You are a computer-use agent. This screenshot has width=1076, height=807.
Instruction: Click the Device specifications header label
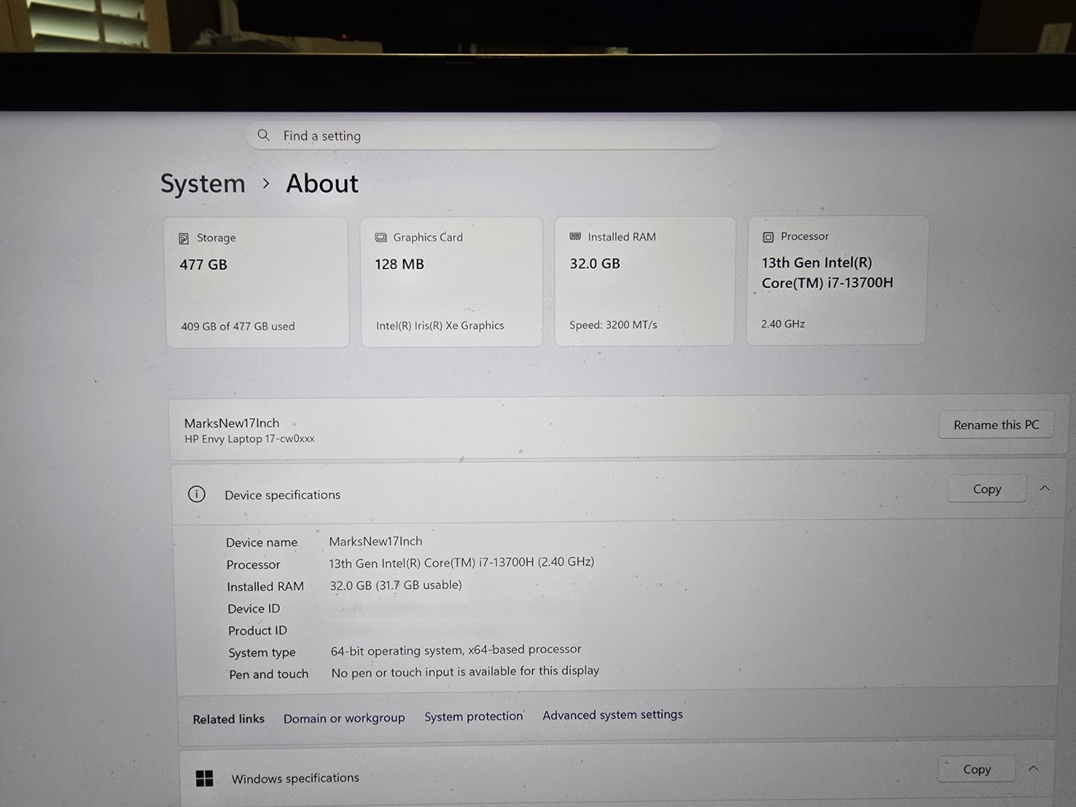coord(282,495)
